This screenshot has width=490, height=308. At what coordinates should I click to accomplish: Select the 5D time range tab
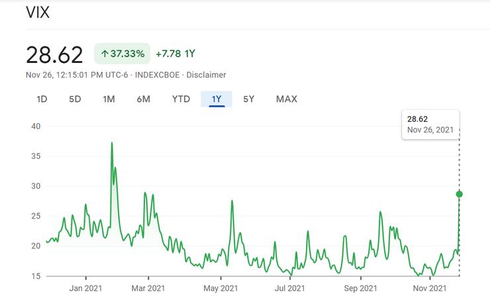pyautogui.click(x=75, y=99)
